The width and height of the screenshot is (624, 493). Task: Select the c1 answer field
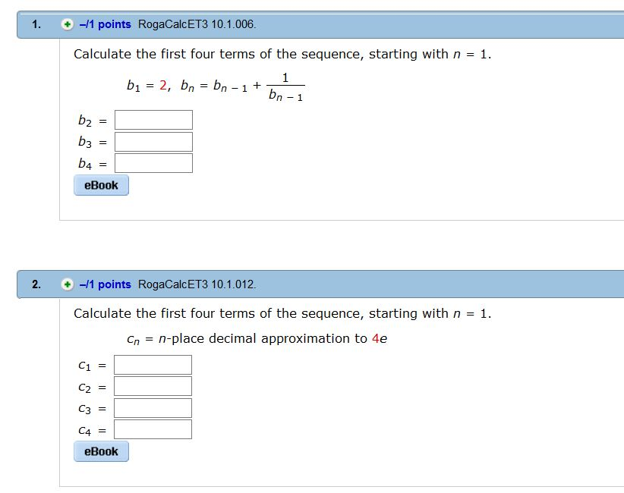point(152,364)
